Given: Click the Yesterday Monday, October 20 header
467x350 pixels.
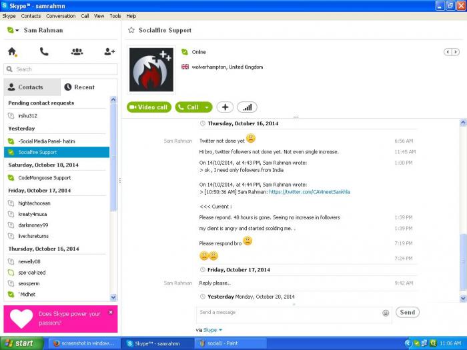Looking at the screenshot, I should pyautogui.click(x=251, y=297).
